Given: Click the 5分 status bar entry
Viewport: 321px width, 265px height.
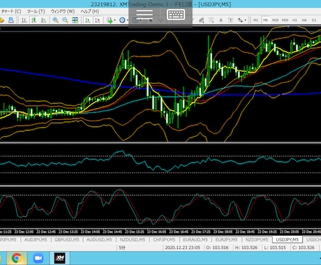Looking at the screenshot, I should click(122, 248).
